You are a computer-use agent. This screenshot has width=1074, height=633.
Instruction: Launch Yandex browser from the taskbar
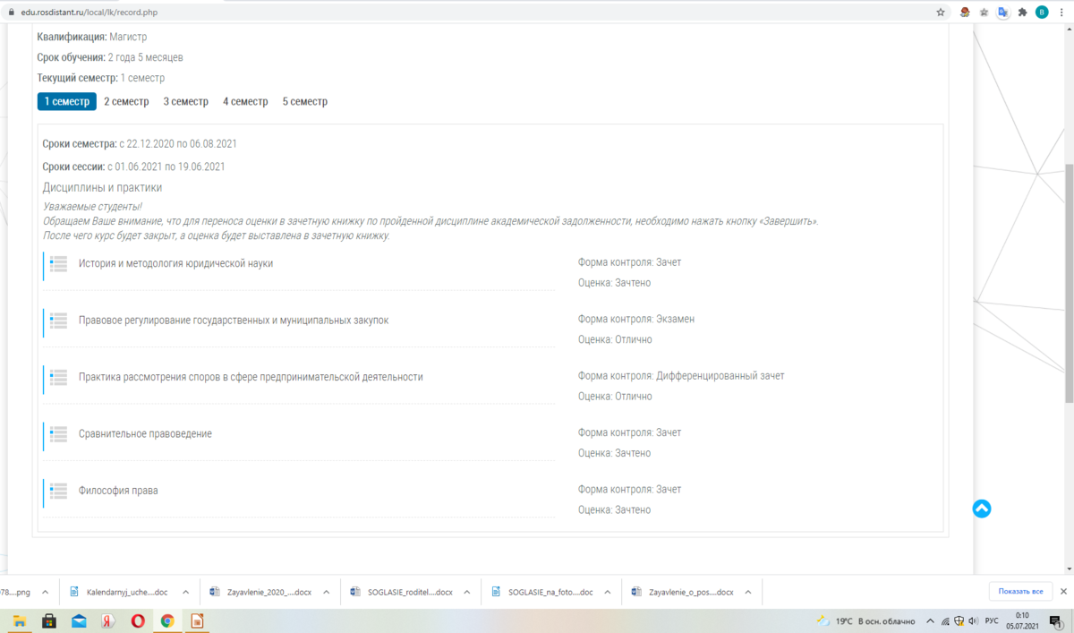coord(108,620)
